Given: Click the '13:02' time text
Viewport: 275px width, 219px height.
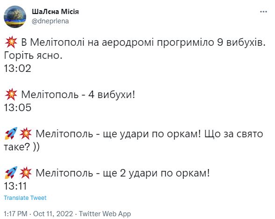Looking at the screenshot, I should pyautogui.click(x=17, y=68).
